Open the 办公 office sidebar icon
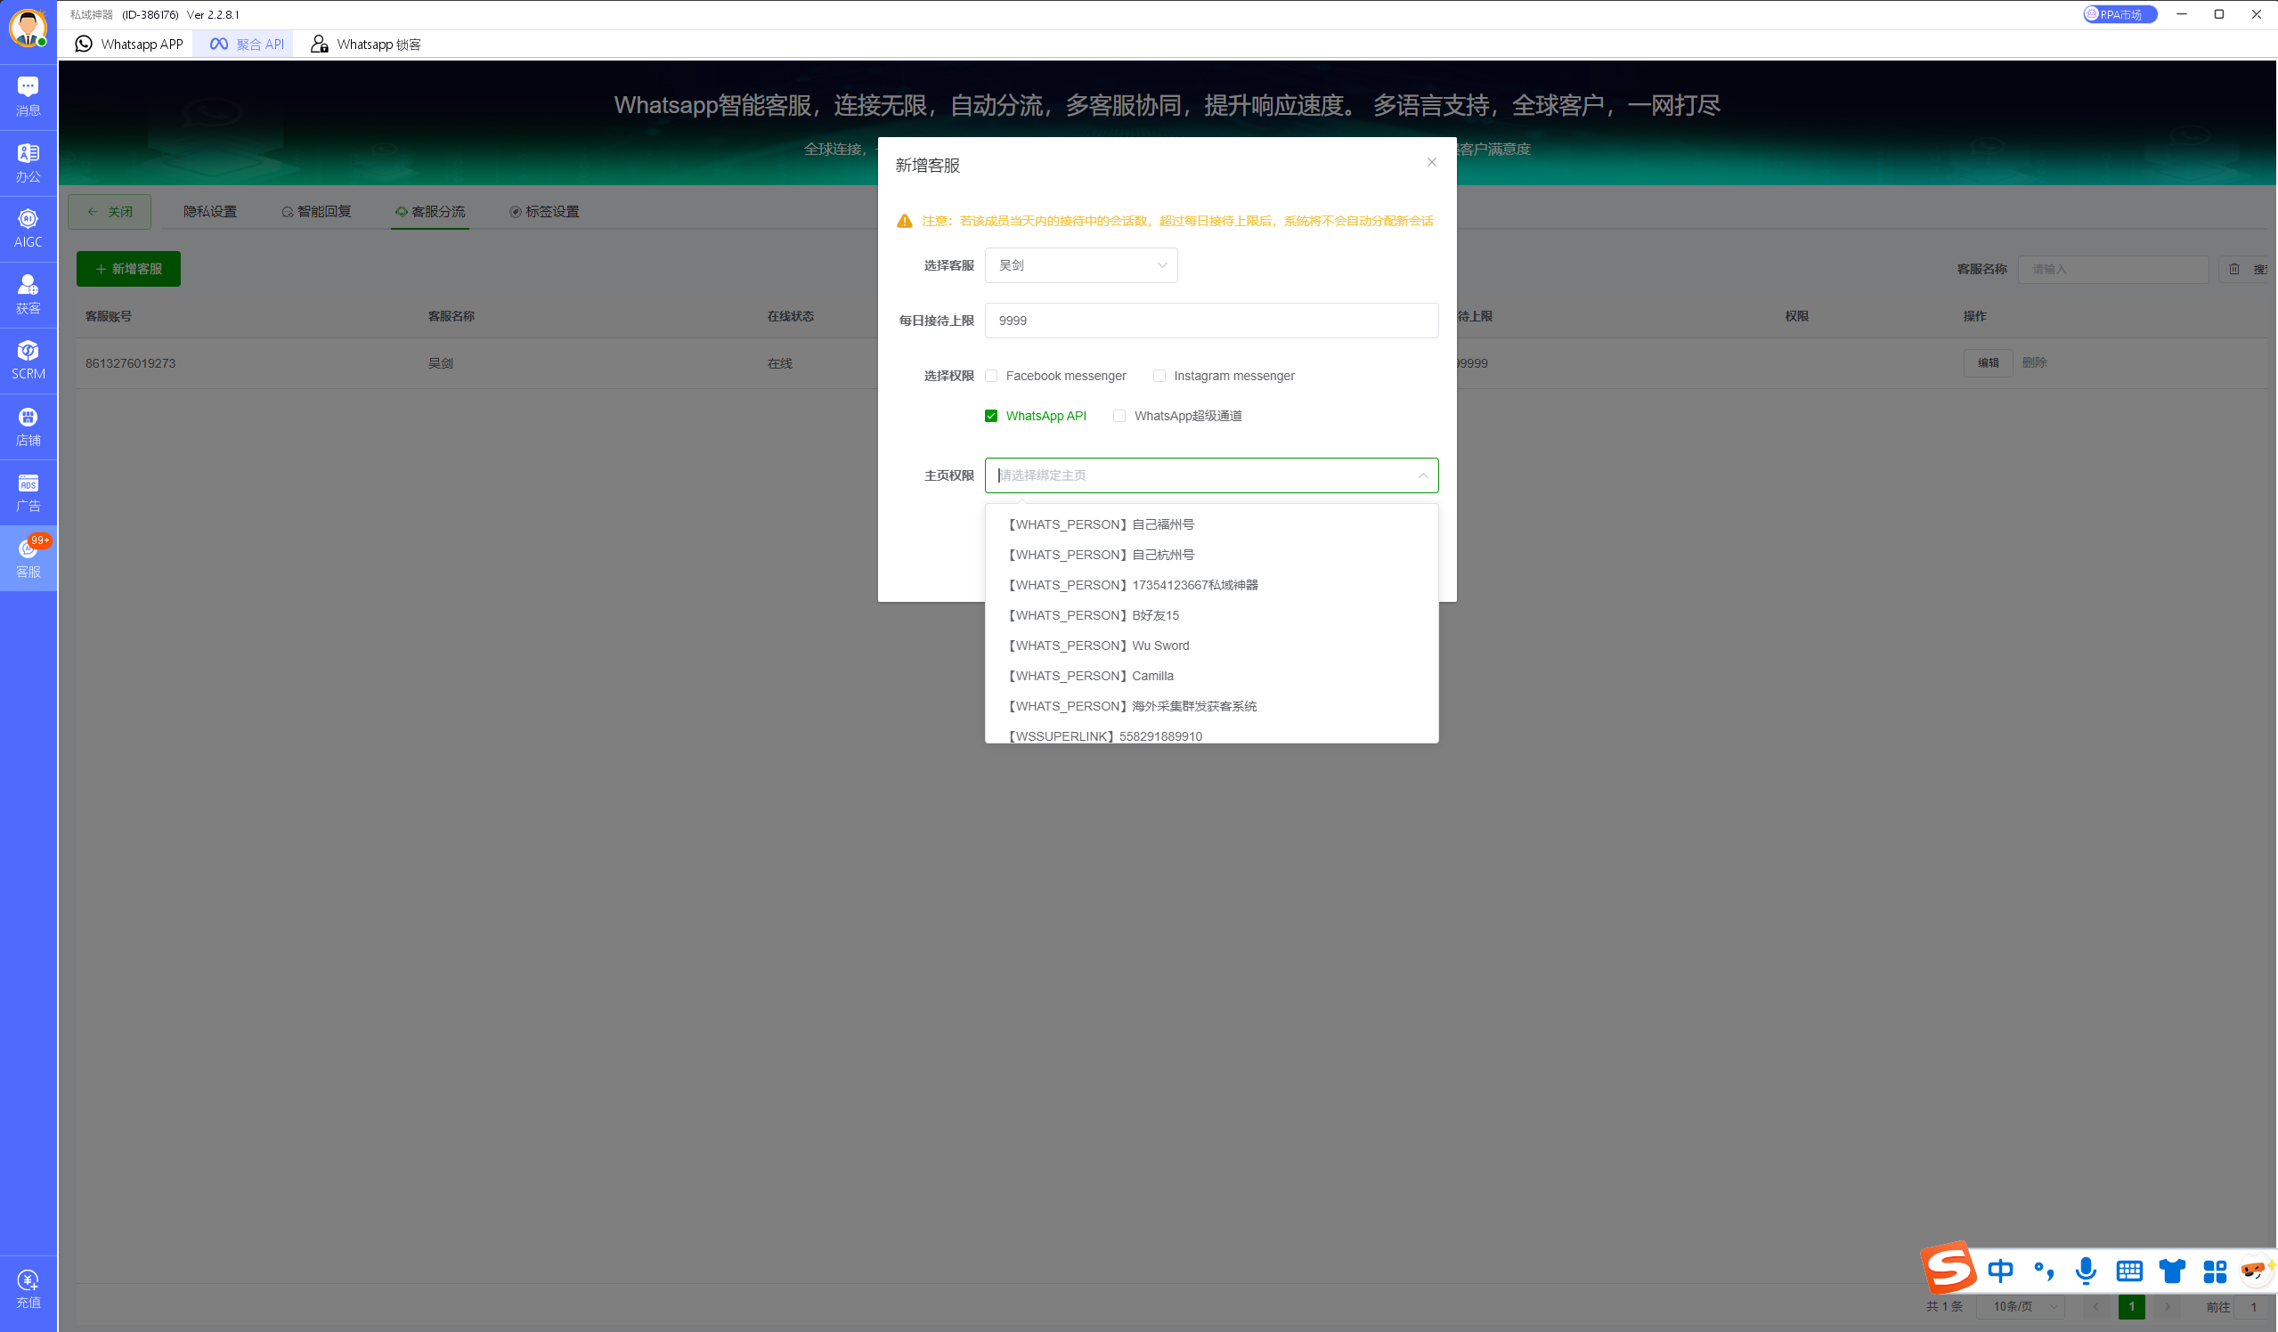Viewport: 2278px width, 1332px height. (x=28, y=162)
